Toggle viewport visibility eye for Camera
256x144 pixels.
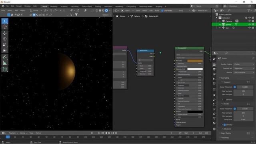(250, 21)
